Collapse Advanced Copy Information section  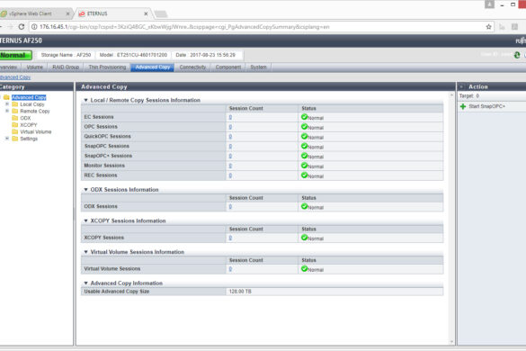click(x=85, y=283)
